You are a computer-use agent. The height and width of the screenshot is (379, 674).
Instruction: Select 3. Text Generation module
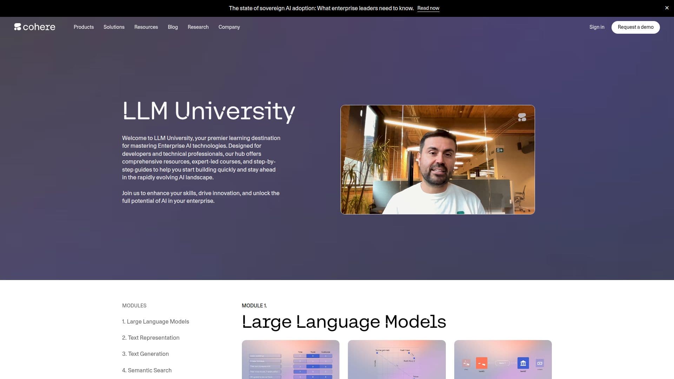pos(145,354)
